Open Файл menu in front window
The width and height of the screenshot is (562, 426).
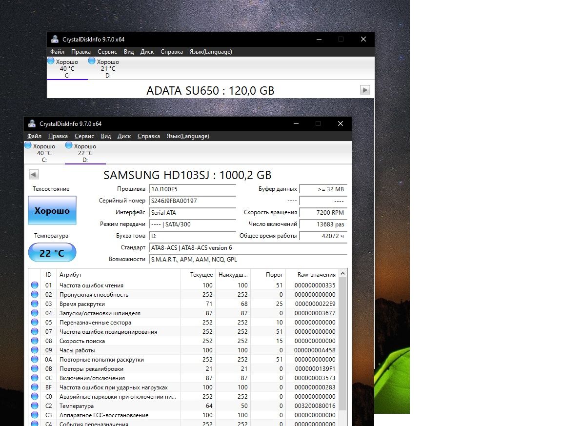(x=35, y=136)
